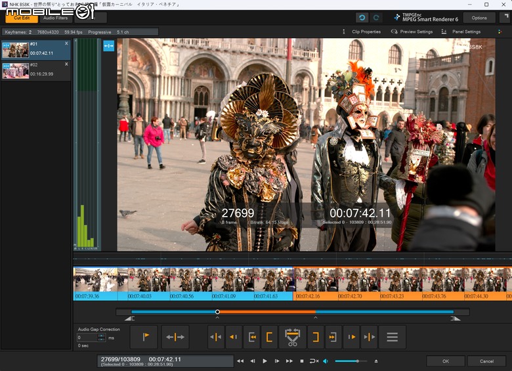Click the Cancel button
Viewport: 512px width, 371px height.
coord(486,361)
